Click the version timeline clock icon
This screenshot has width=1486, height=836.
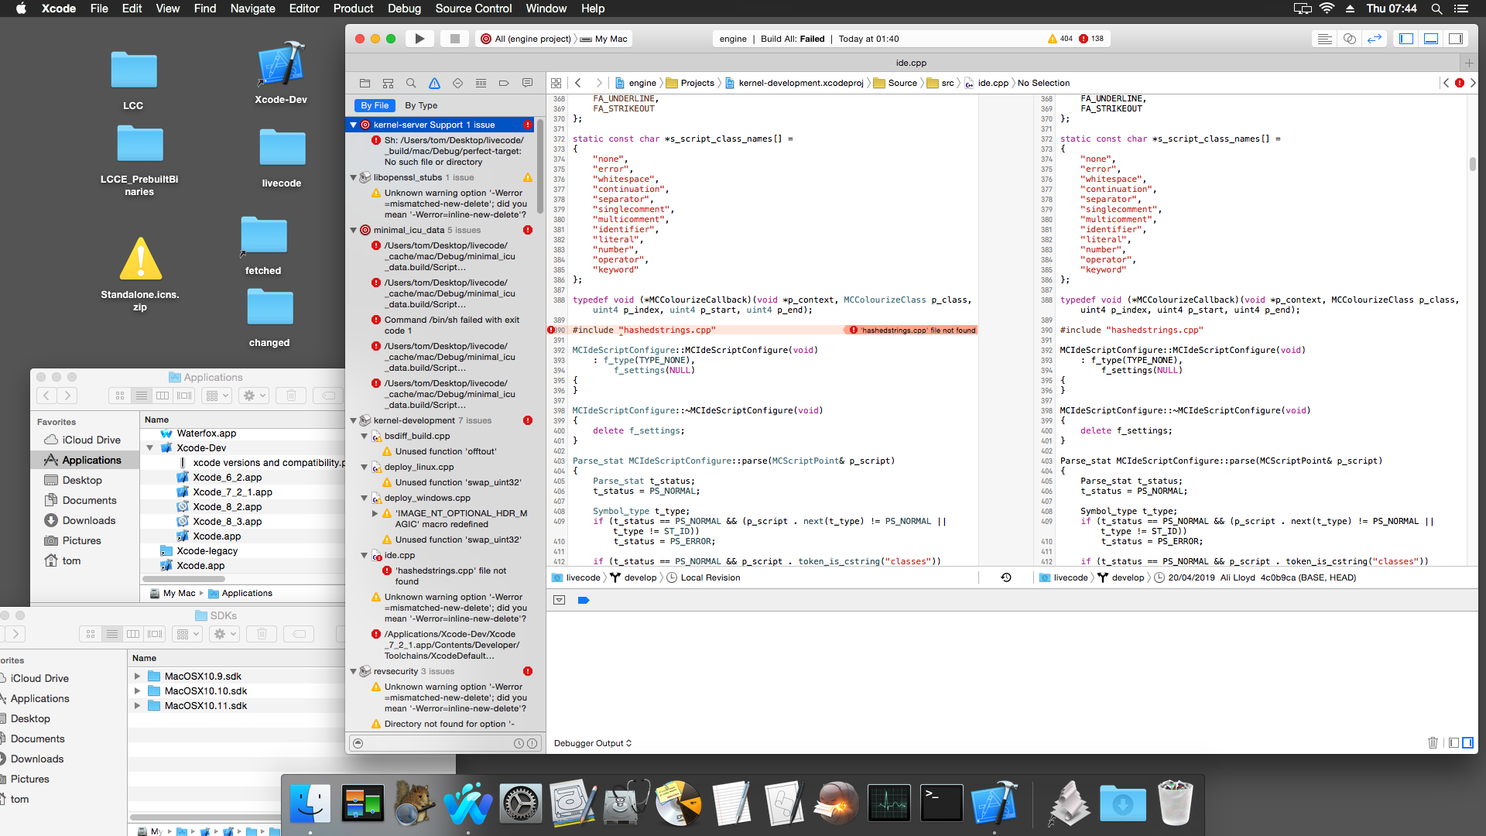point(1006,577)
